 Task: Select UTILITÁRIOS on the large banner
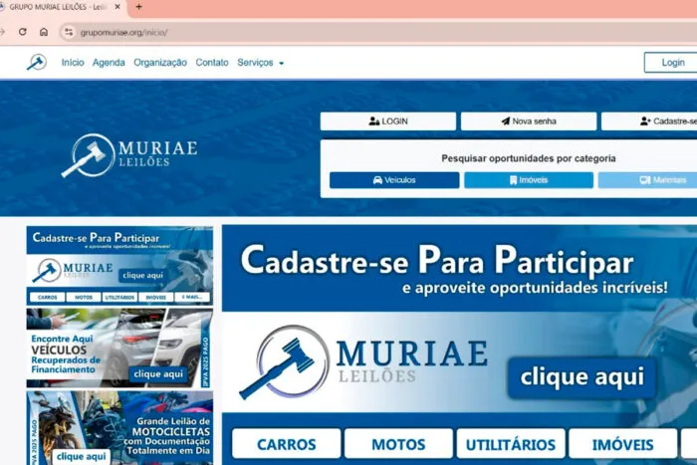click(511, 444)
